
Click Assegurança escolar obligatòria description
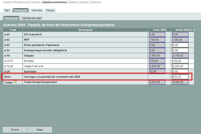(x=45, y=50)
